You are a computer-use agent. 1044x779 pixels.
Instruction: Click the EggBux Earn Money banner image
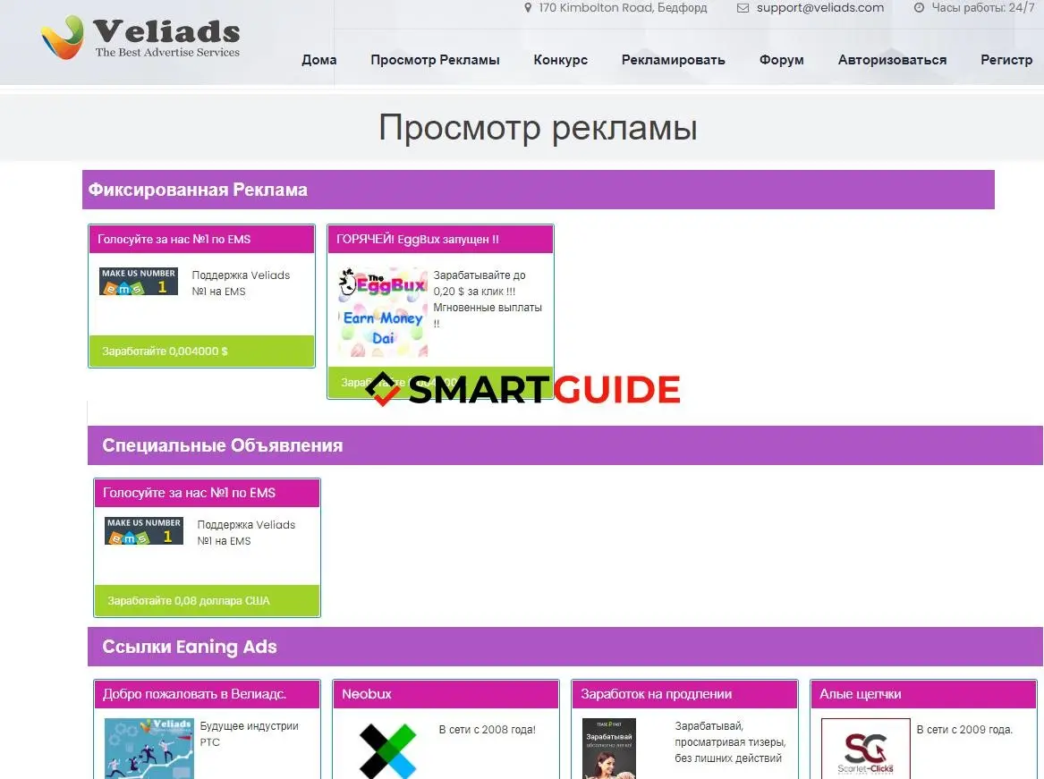381,309
